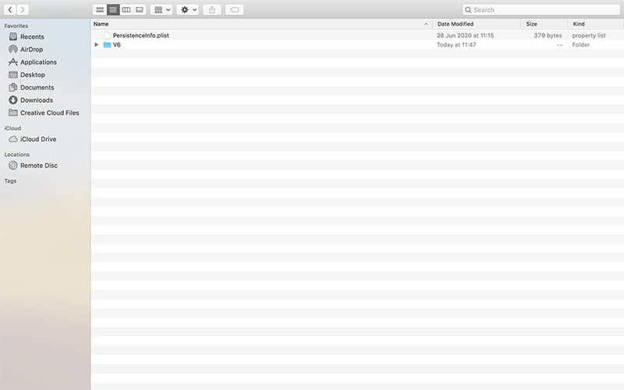Select the PersistenceInfo.plist file icon
This screenshot has width=624, height=390.
click(107, 35)
